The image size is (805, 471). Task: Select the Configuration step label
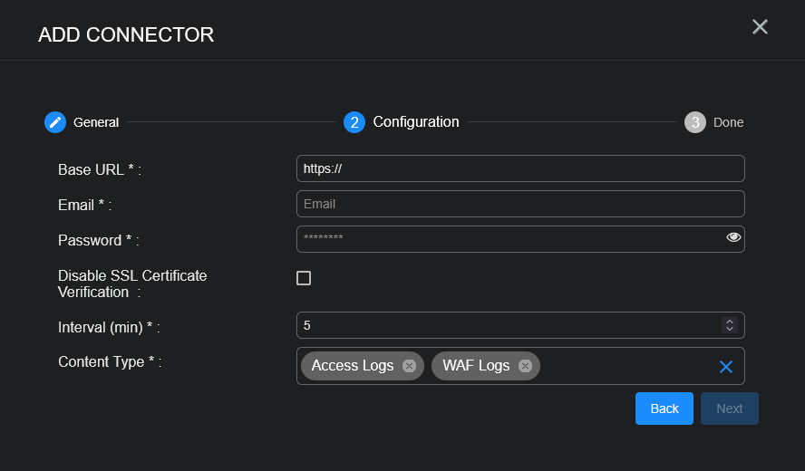(416, 122)
